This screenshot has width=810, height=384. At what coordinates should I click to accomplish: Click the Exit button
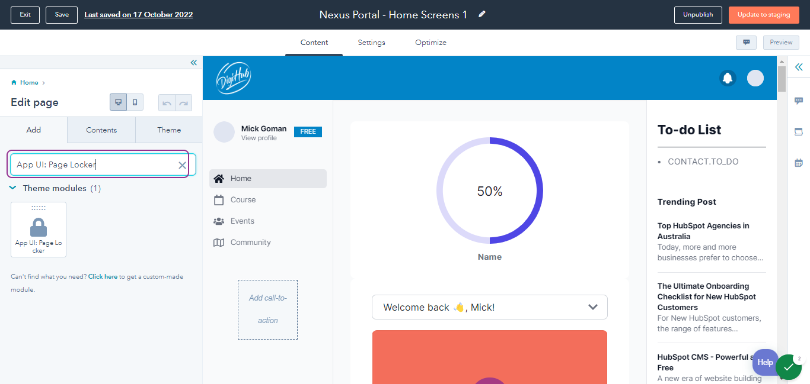point(25,15)
